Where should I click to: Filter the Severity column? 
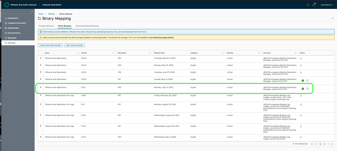click(259, 53)
